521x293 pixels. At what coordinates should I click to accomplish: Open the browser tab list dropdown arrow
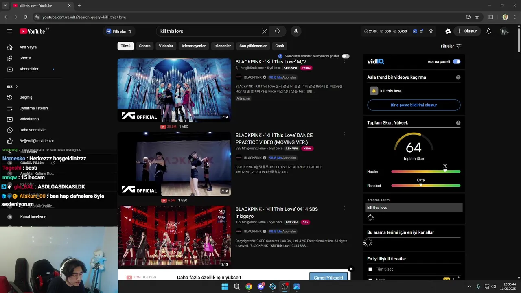[5, 6]
